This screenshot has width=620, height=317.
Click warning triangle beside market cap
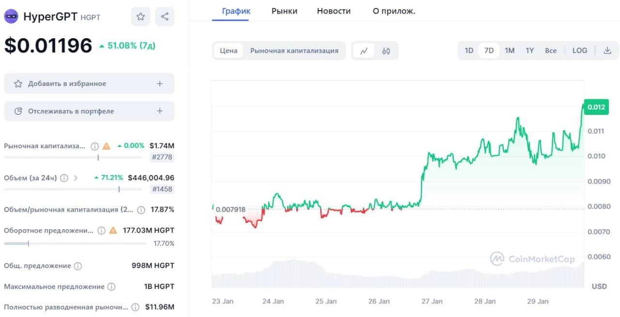click(x=106, y=146)
